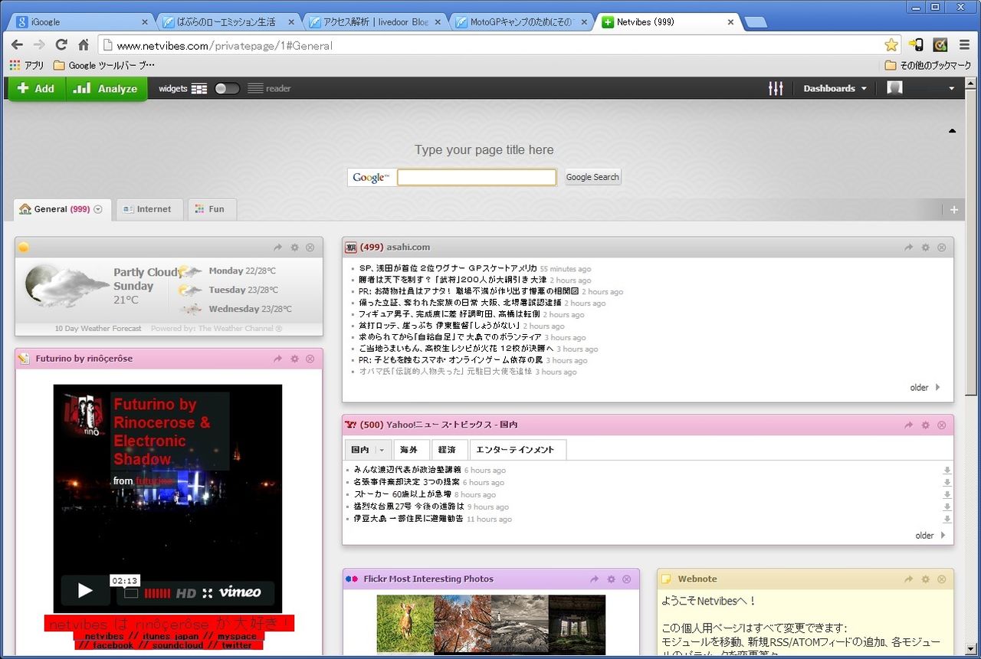Open Futurino widget settings gear
Screen dimensions: 981x659
coord(294,359)
